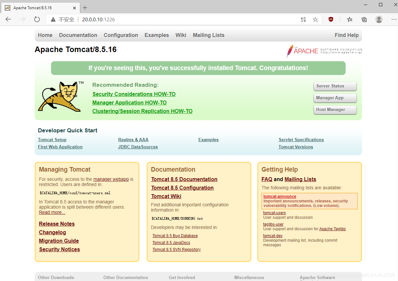This screenshot has width=398, height=281.
Task: Open the Realms & AAA link
Action: 133,140
